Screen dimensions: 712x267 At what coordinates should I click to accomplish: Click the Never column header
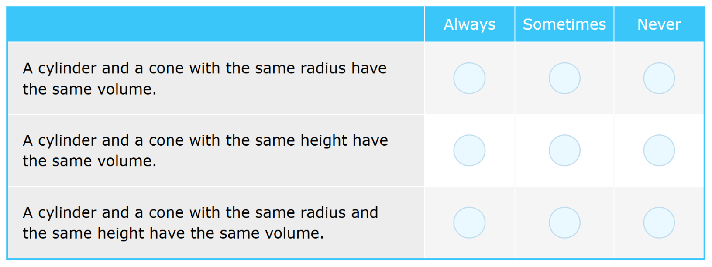click(659, 24)
